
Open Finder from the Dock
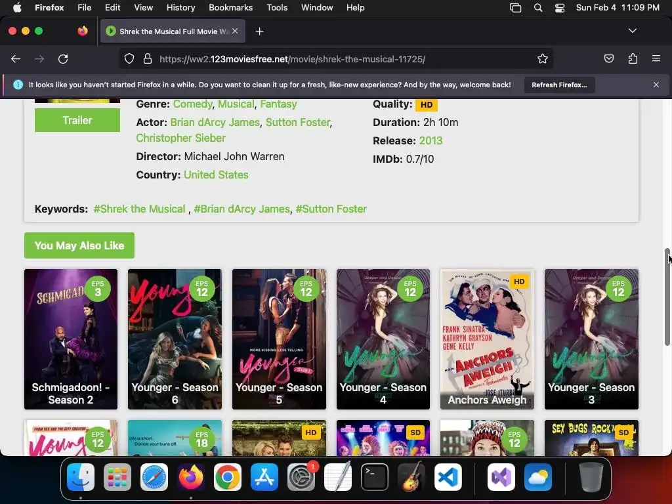(x=81, y=477)
